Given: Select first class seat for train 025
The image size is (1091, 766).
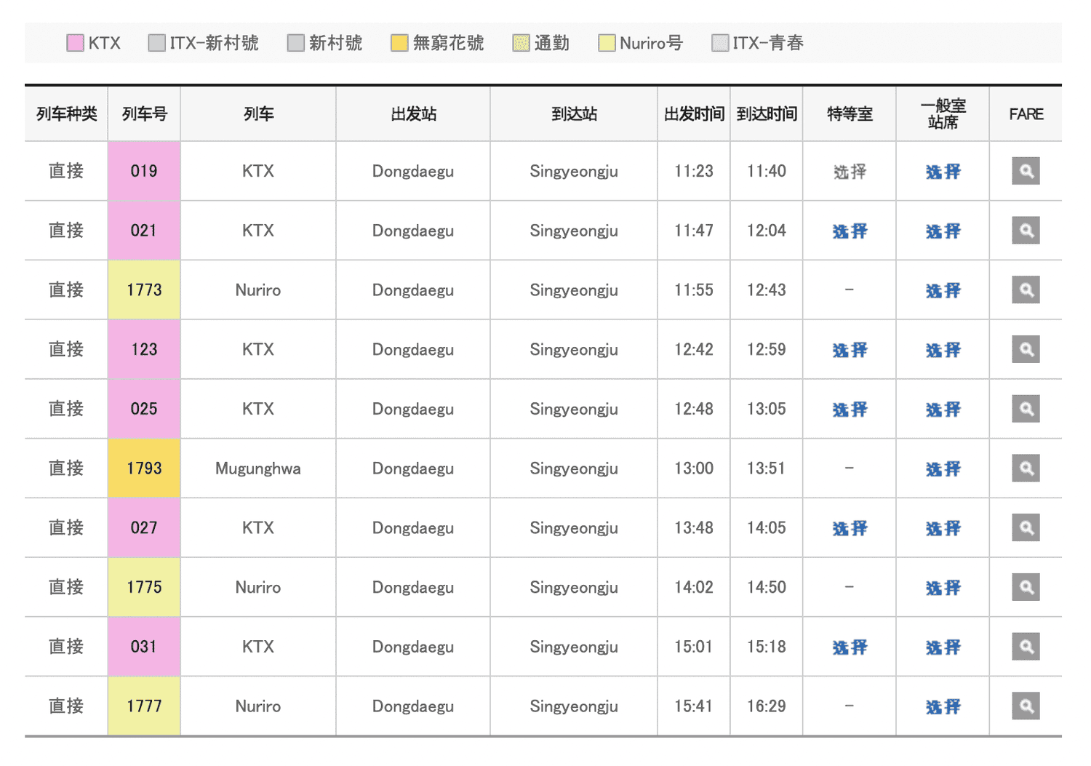Looking at the screenshot, I should coord(850,410).
